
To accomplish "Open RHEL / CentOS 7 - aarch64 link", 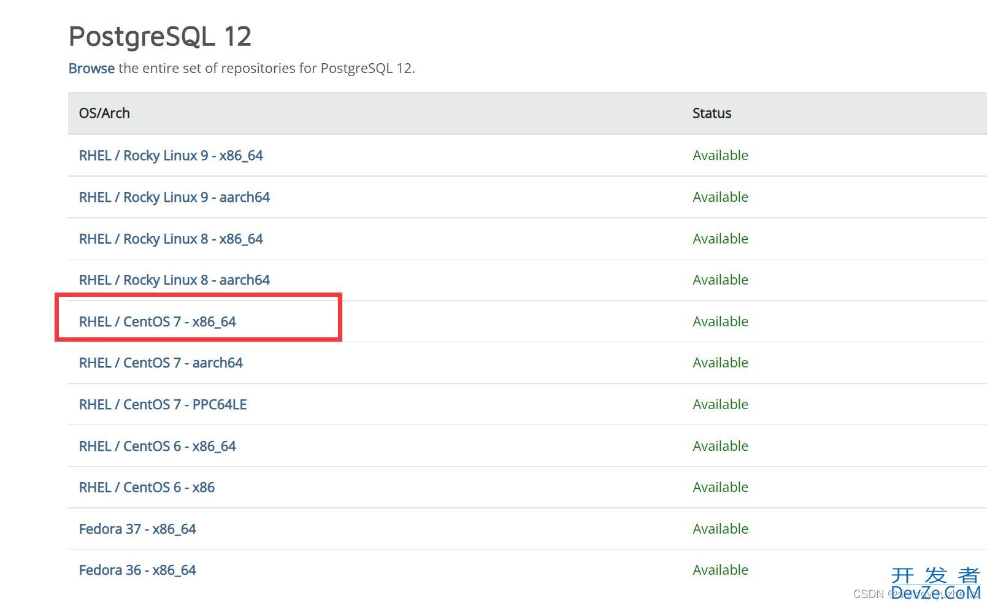I will coord(161,362).
